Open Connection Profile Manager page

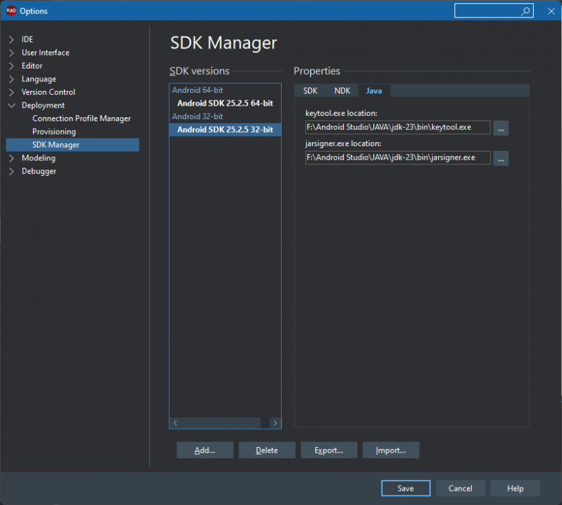click(82, 119)
